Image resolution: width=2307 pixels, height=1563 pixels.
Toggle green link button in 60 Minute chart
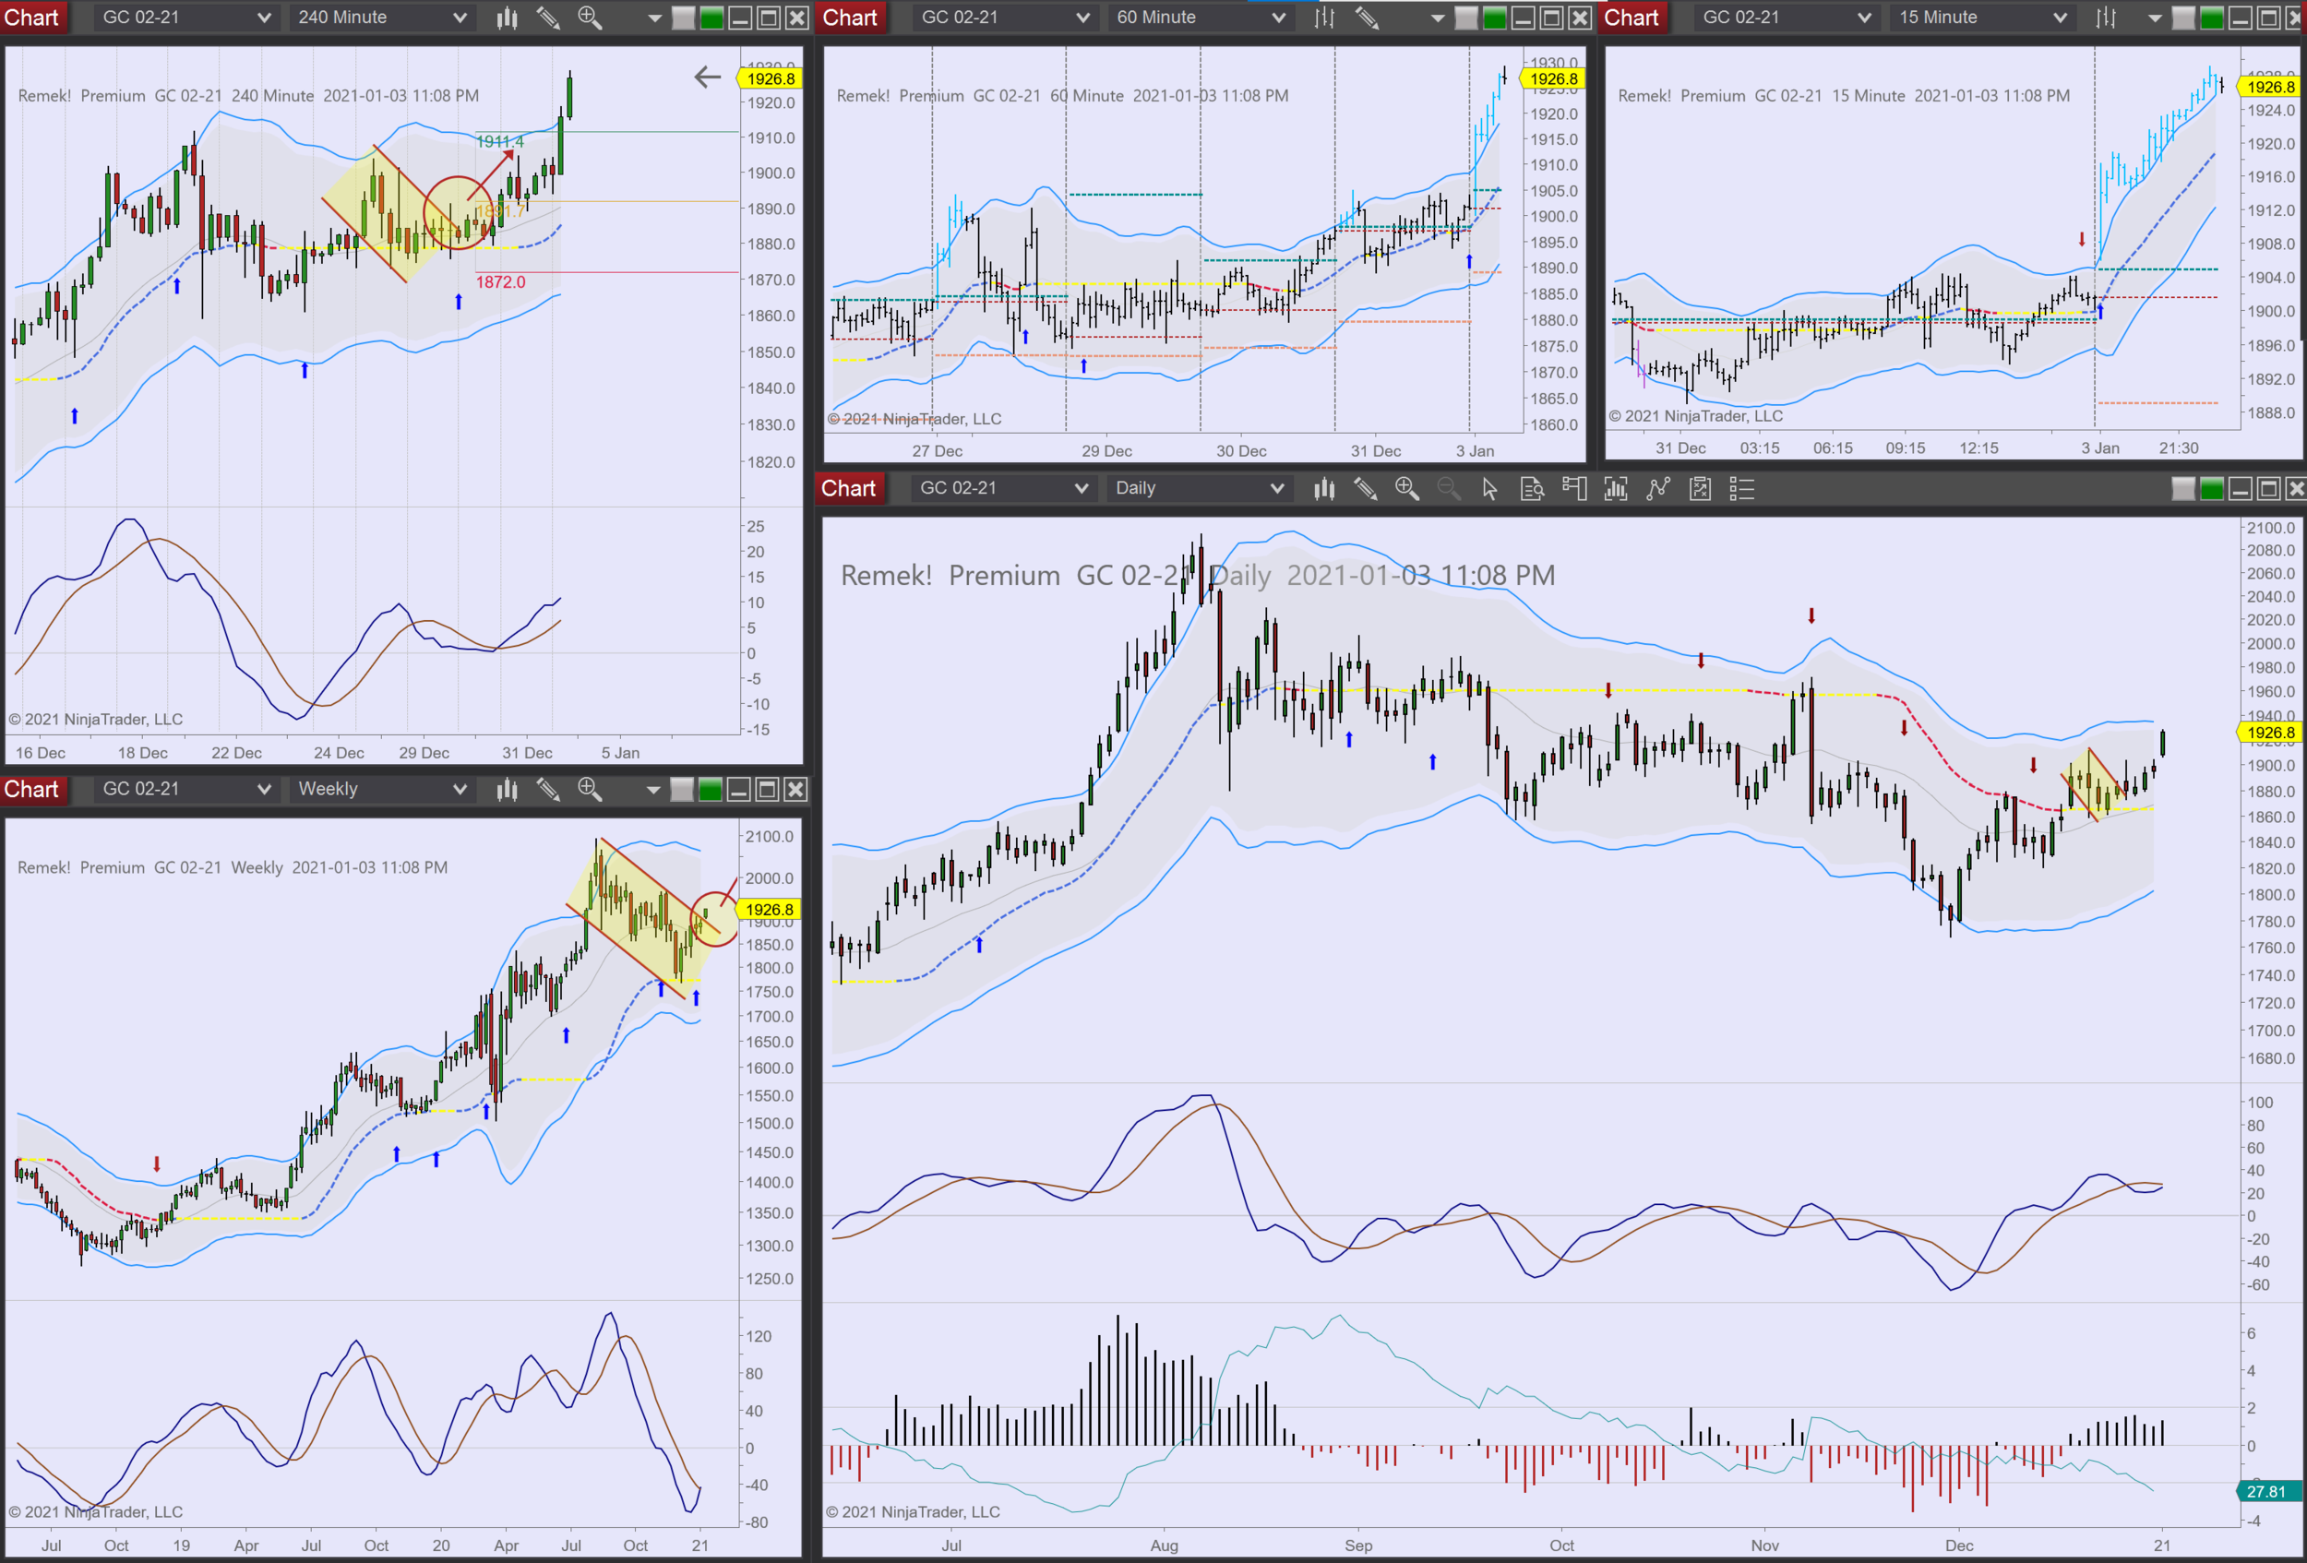pyautogui.click(x=1495, y=18)
